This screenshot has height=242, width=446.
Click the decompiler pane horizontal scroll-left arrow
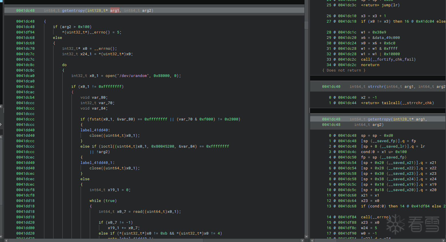(6, 240)
